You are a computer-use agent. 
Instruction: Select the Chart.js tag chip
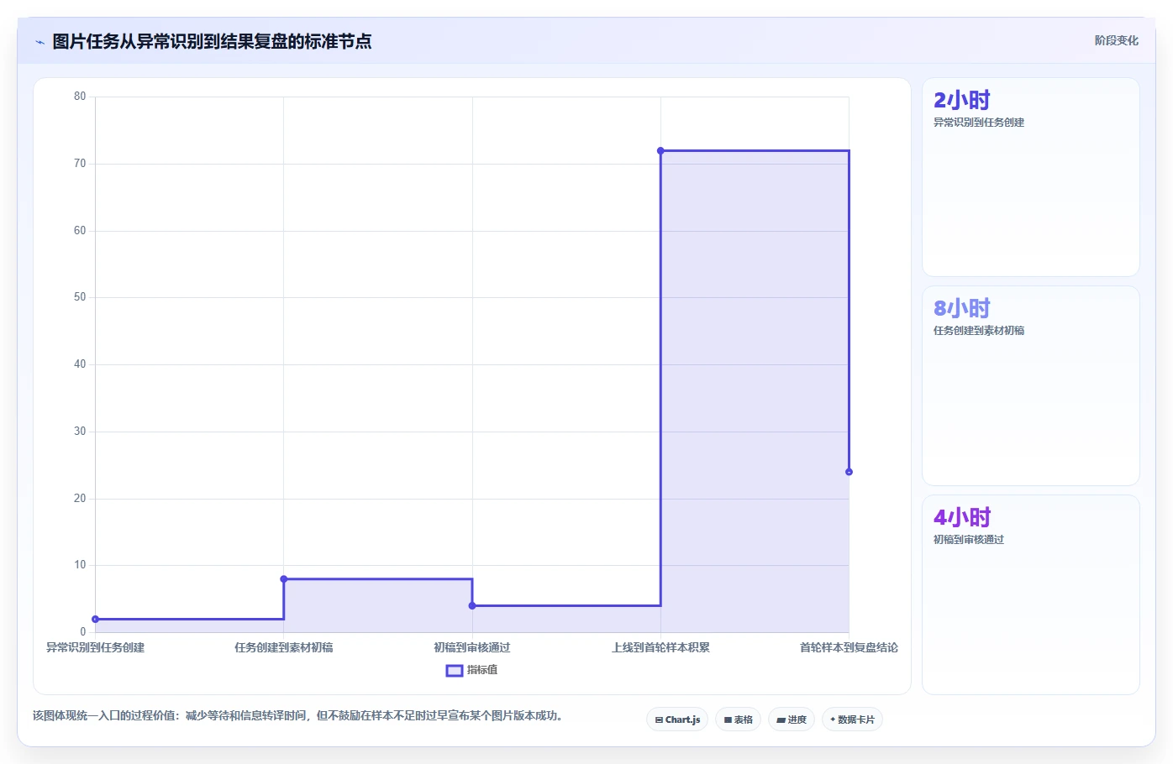(677, 720)
